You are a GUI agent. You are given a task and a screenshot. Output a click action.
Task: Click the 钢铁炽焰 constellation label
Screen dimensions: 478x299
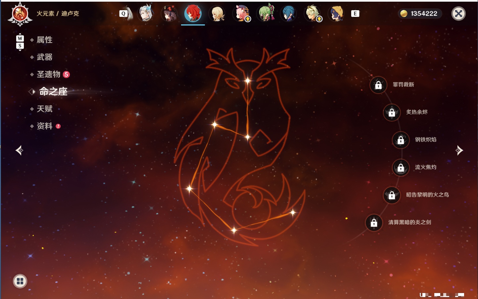tap(426, 139)
